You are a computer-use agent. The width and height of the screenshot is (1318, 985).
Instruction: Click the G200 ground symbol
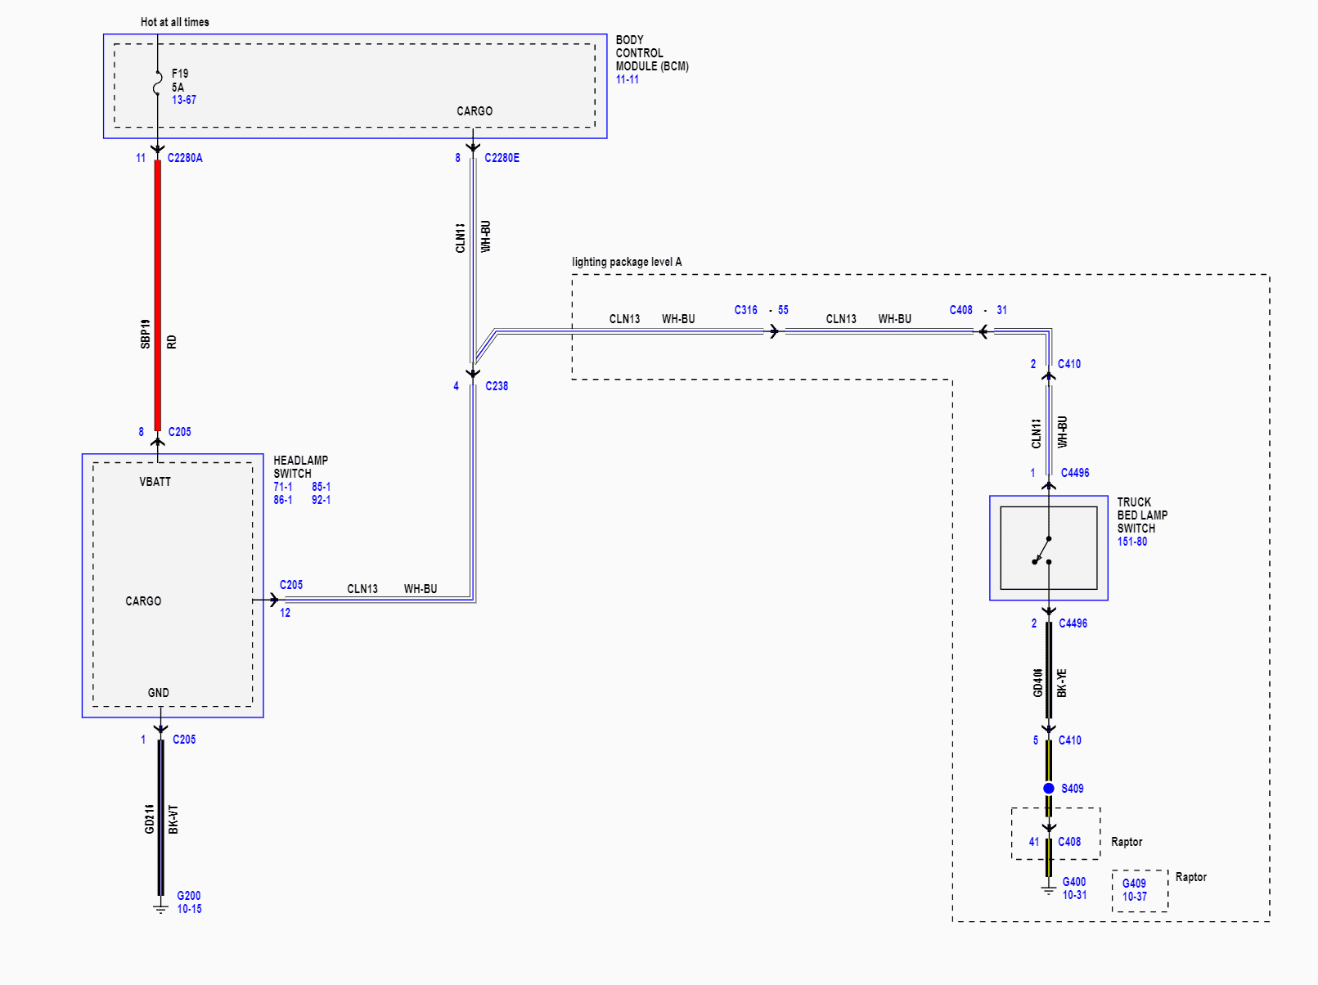coord(161,906)
